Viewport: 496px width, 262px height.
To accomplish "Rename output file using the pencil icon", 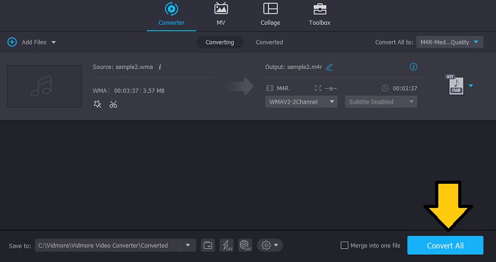I will tap(329, 67).
